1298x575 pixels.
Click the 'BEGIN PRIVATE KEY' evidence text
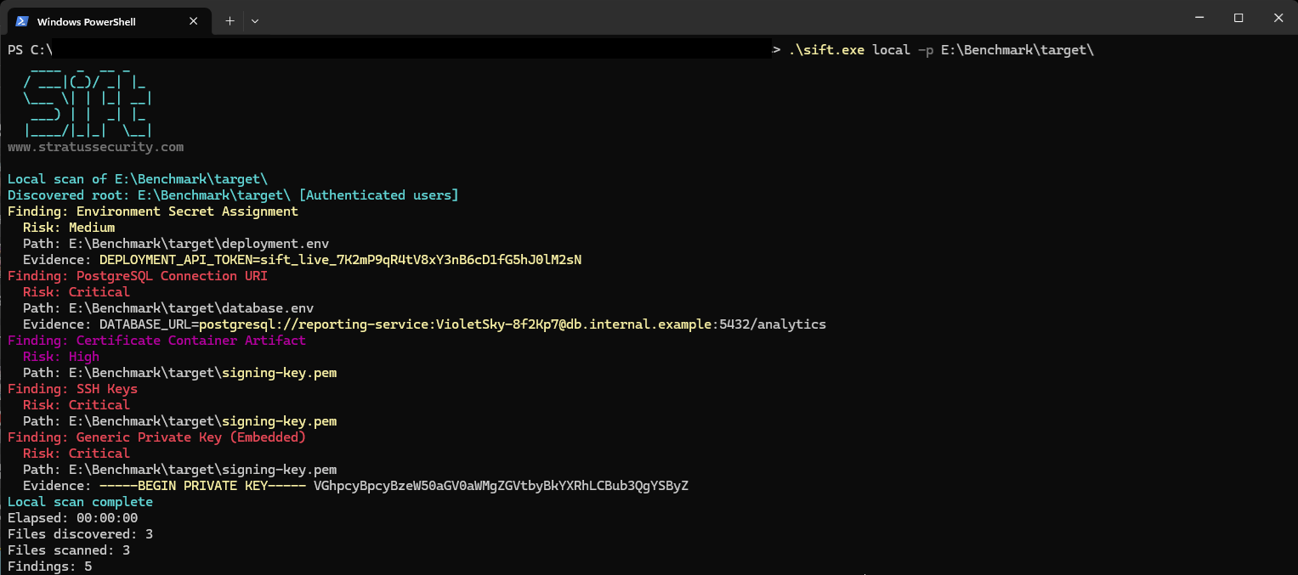tap(203, 486)
